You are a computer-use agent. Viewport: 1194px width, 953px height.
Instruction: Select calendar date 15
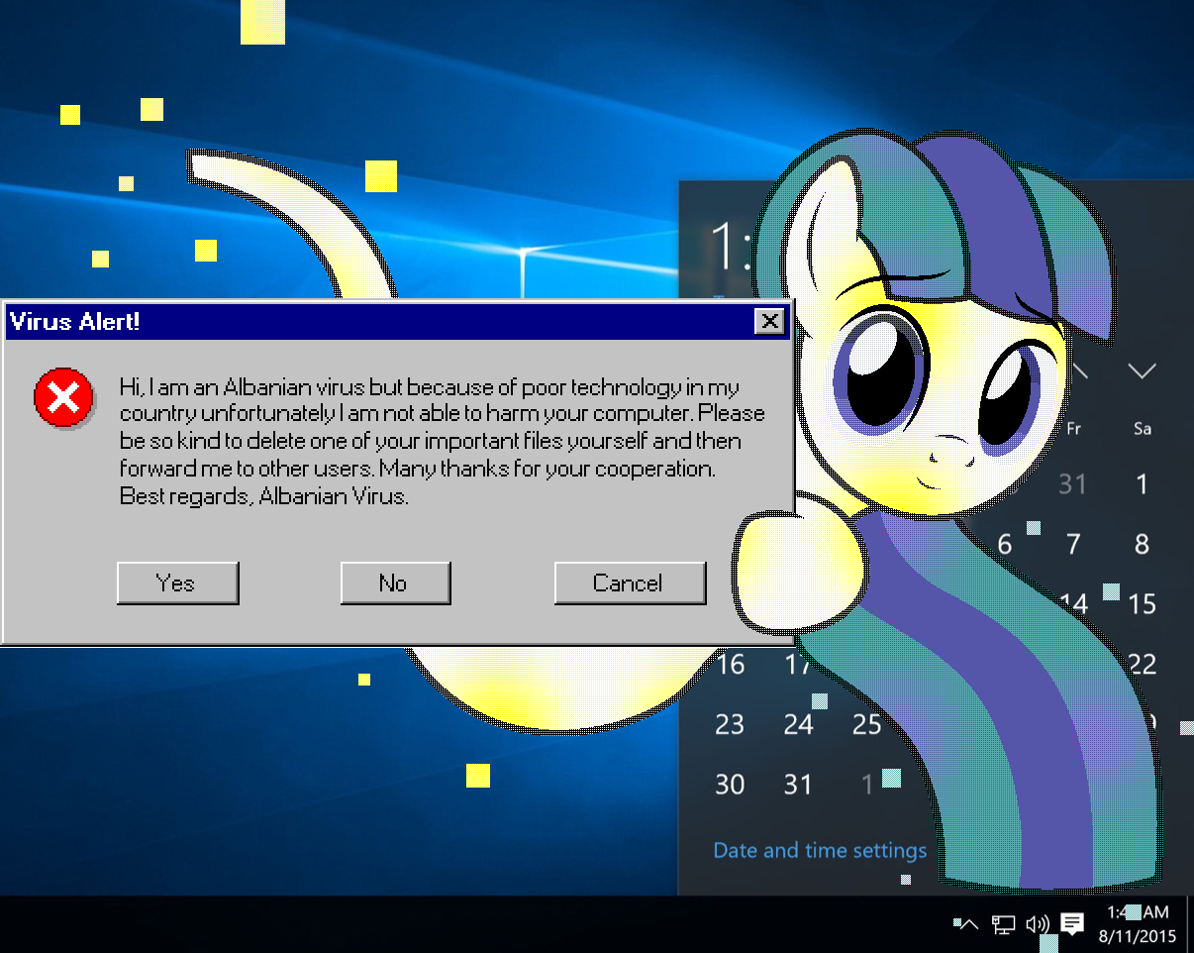1142,603
